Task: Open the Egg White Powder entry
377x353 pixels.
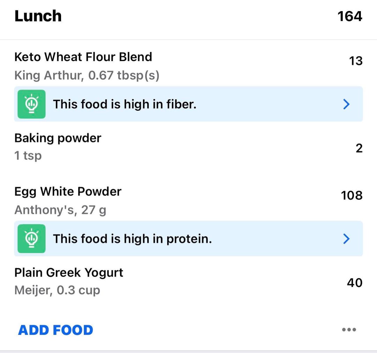Action: (68, 191)
